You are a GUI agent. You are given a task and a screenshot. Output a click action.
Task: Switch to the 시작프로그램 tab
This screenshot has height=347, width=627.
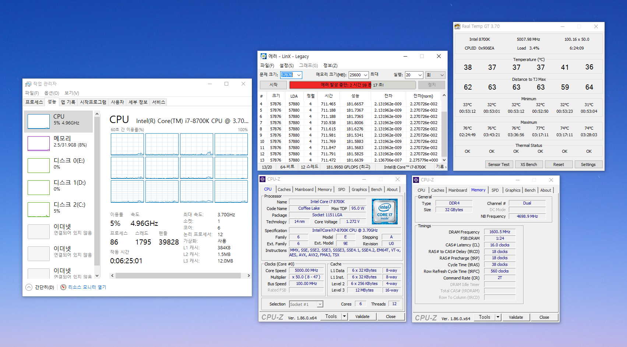tap(93, 102)
